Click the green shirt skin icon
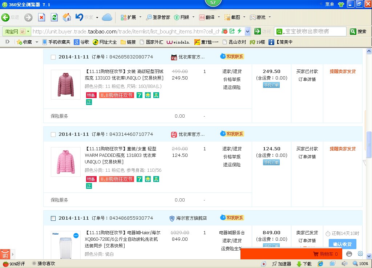The width and height of the screenshot is (372, 268). click(x=341, y=4)
